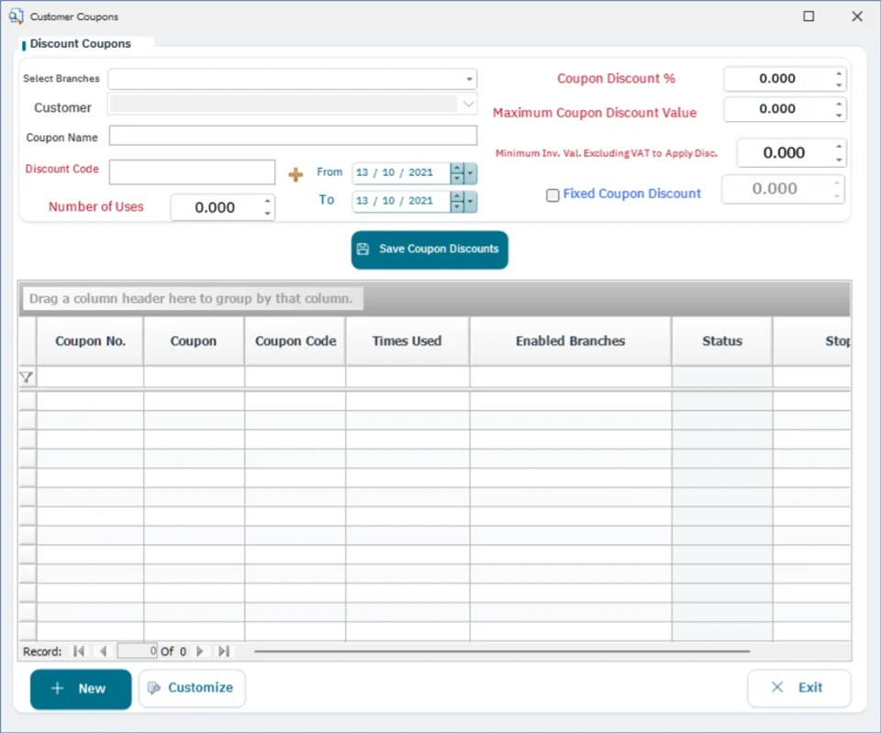Click the Coupon No. filter row cell
Image resolution: width=881 pixels, height=733 pixels.
click(x=90, y=377)
